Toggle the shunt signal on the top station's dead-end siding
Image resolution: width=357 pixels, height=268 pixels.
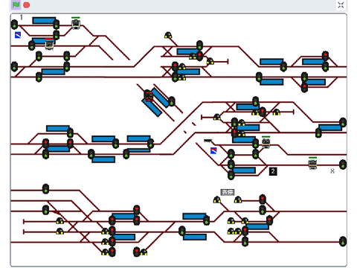(x=210, y=61)
